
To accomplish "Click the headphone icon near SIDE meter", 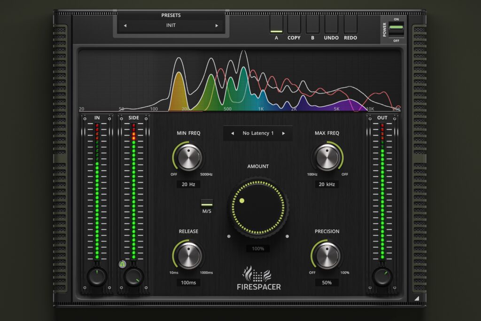I will pyautogui.click(x=122, y=265).
